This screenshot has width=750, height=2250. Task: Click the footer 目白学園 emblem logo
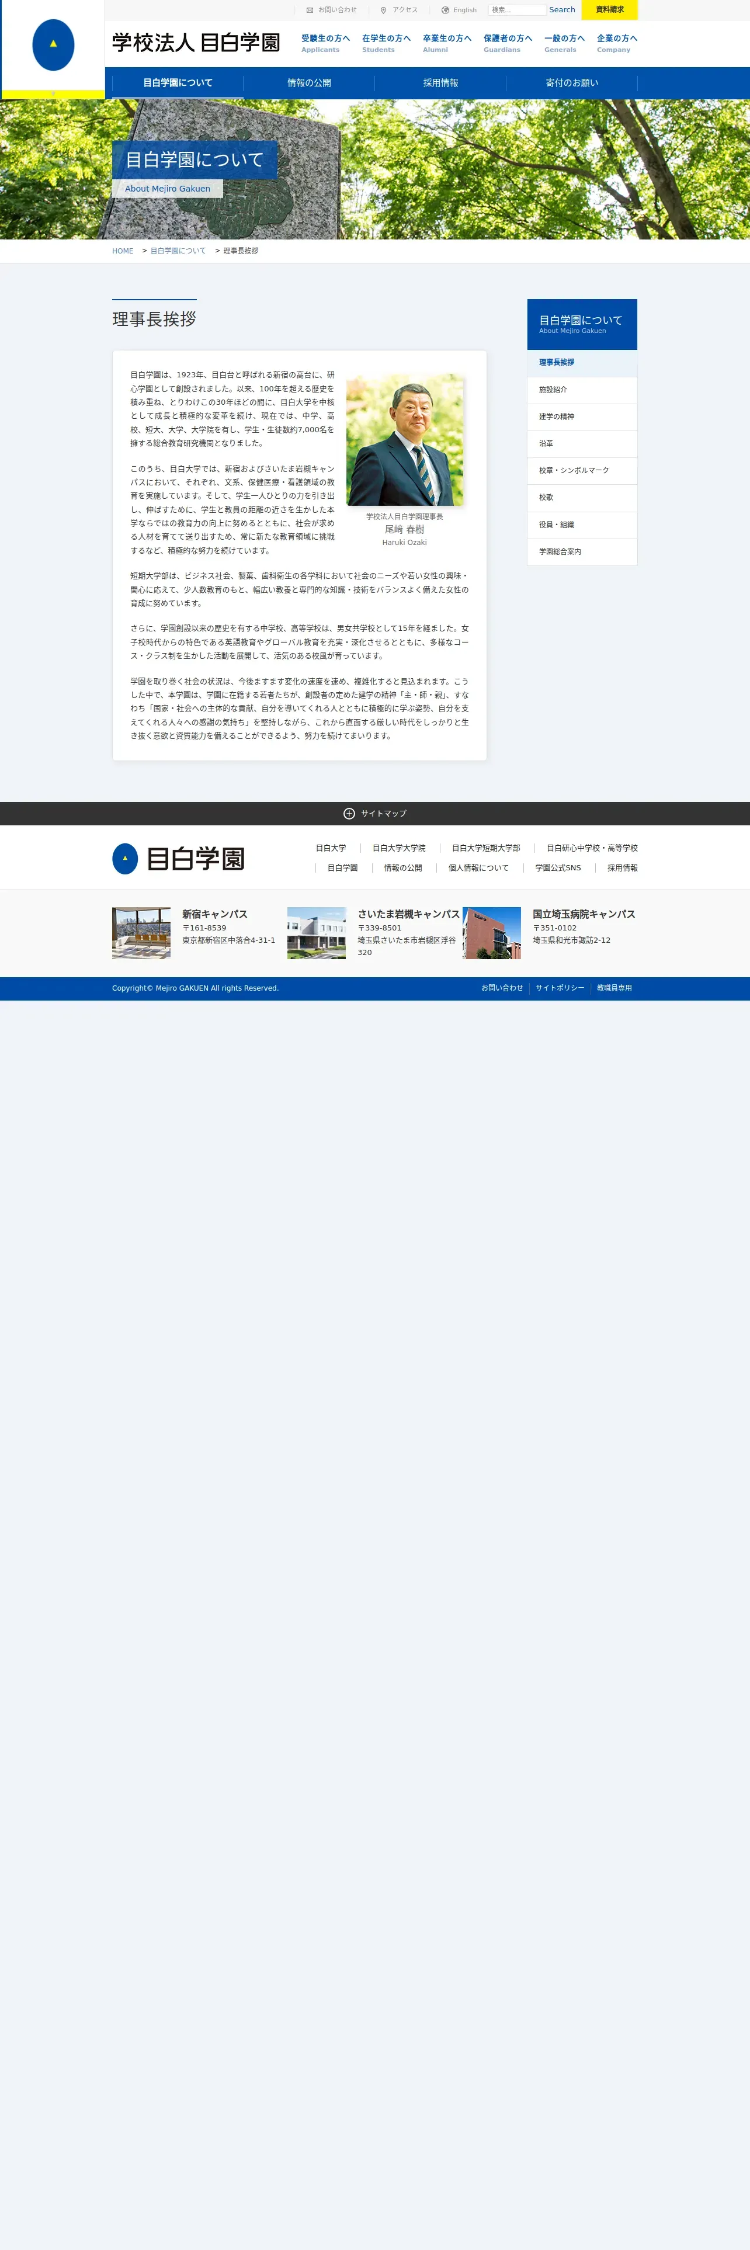[x=125, y=859]
